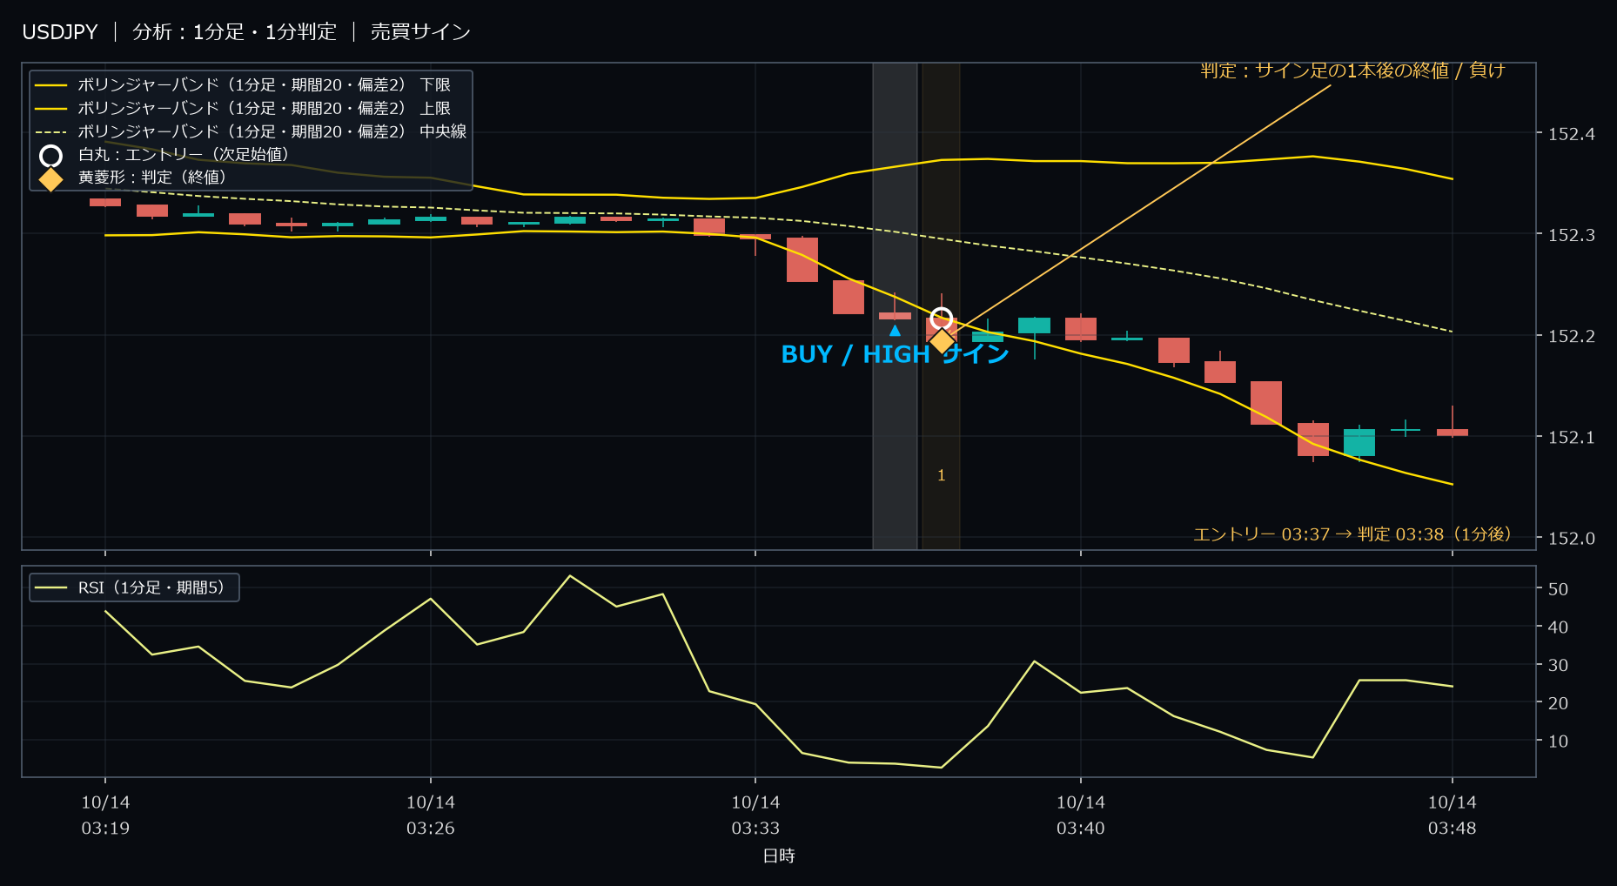The image size is (1617, 886).
Task: Click the 10/14 03:19 time axis label
Action: click(105, 816)
